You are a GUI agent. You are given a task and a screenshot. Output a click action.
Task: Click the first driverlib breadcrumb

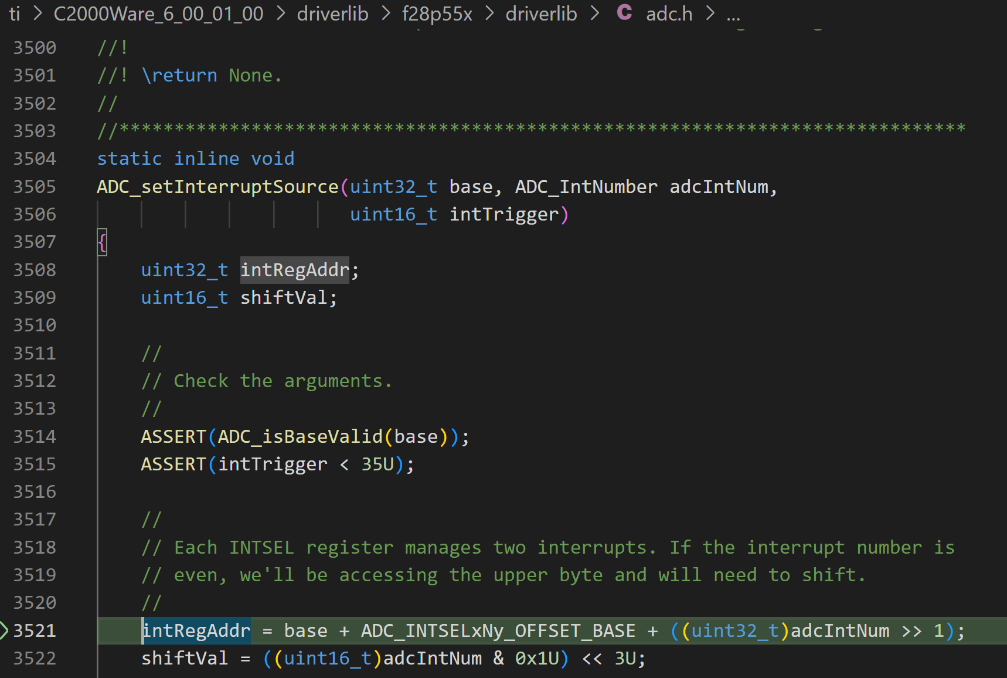(332, 13)
